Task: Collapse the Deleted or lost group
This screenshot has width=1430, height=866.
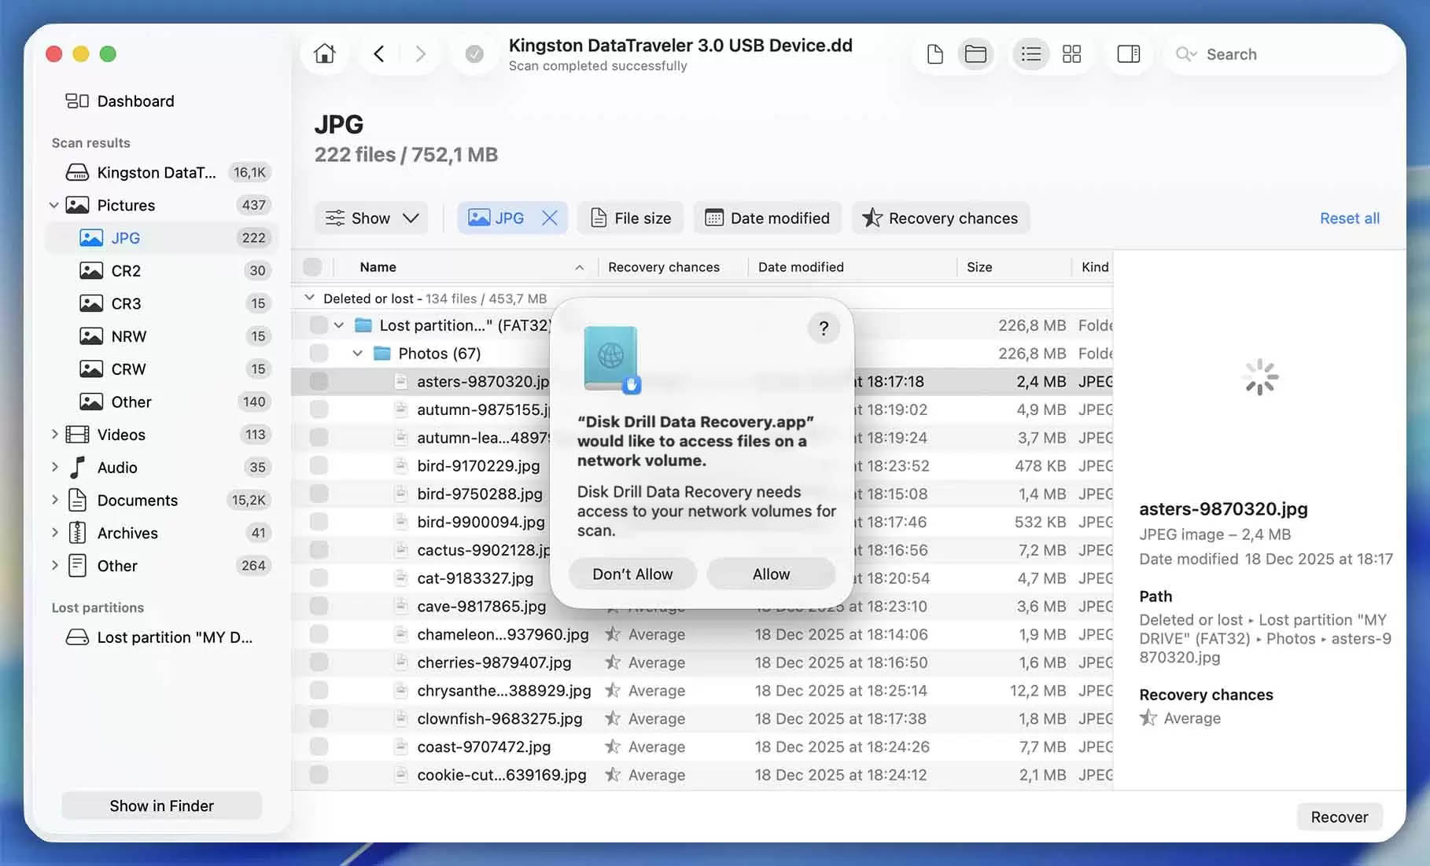Action: [309, 298]
